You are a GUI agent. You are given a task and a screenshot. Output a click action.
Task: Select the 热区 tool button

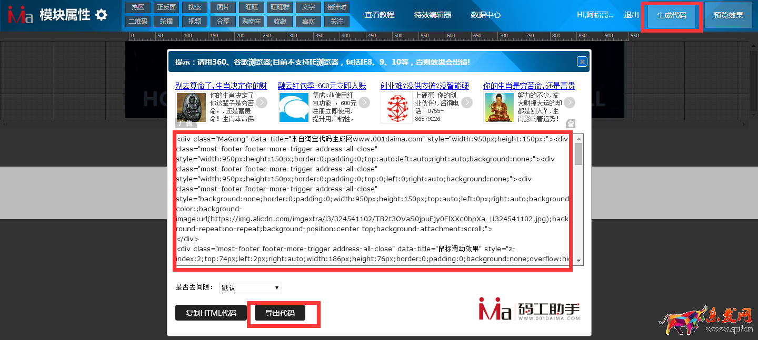click(138, 7)
